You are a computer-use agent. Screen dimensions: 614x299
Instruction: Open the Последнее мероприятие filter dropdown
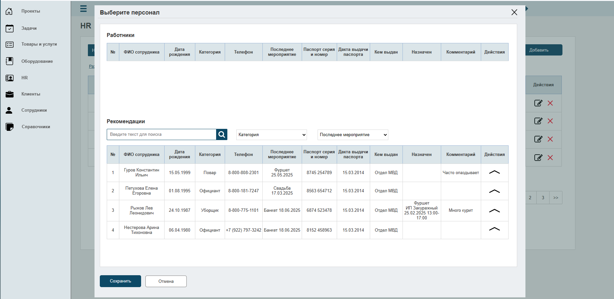(x=353, y=135)
